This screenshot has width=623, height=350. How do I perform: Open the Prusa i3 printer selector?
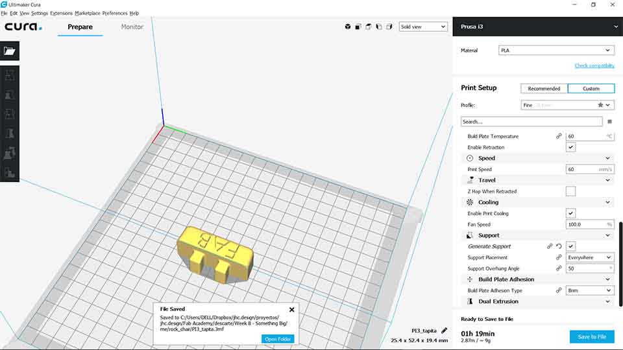[537, 27]
